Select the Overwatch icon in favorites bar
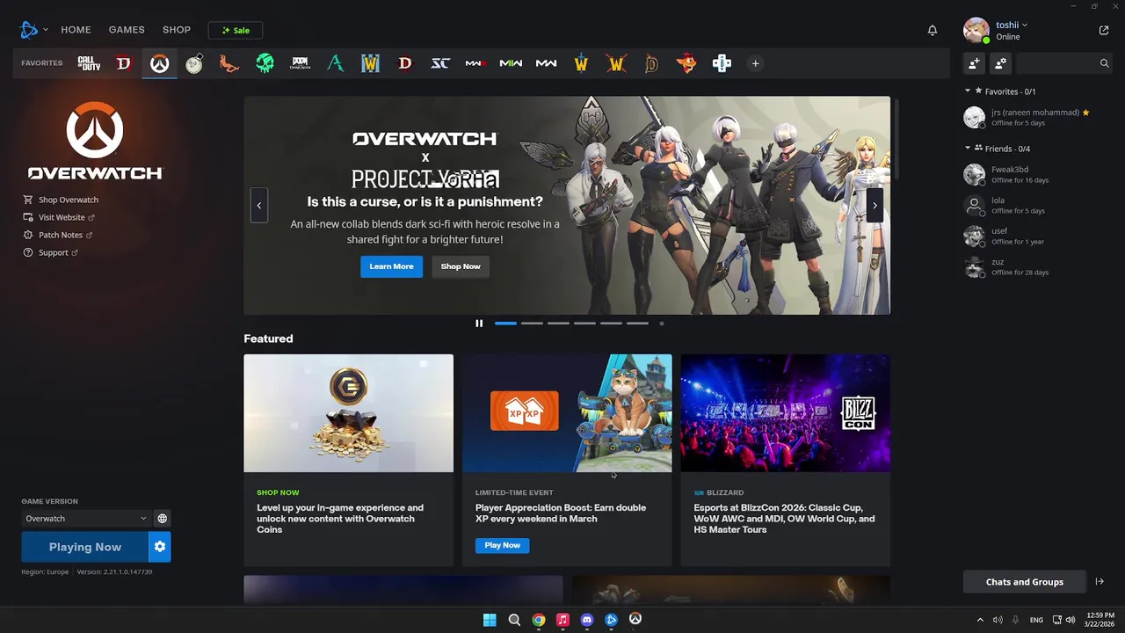The image size is (1125, 633). coord(159,63)
